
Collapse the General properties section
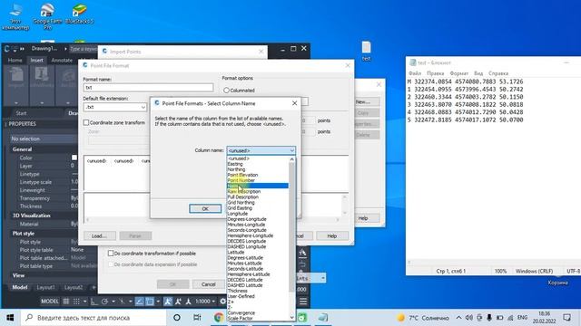[22, 149]
